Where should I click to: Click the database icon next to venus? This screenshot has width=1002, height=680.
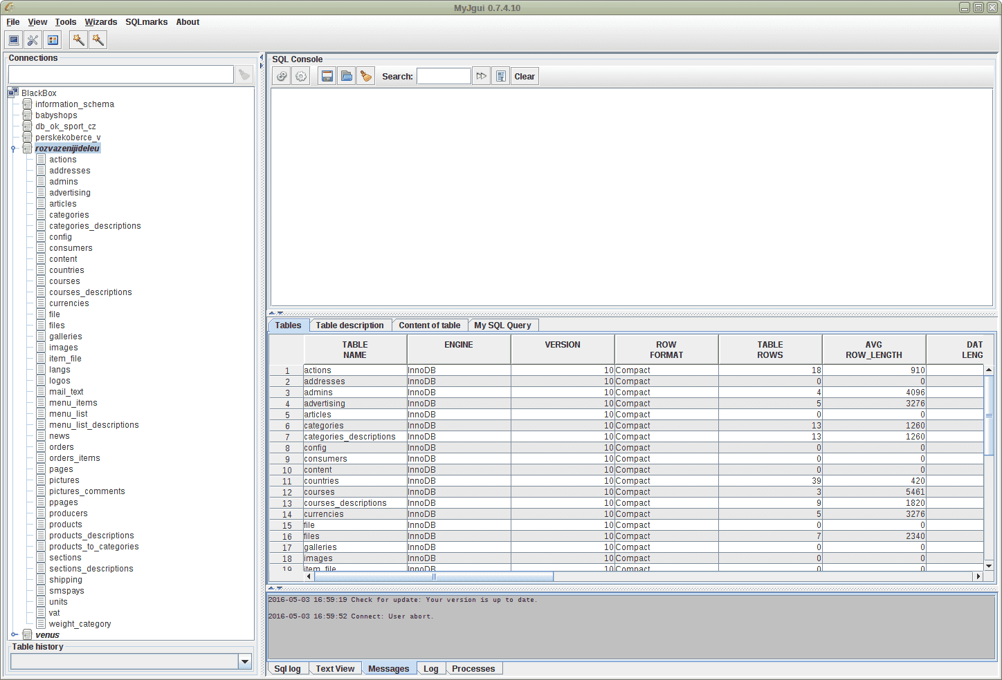point(27,634)
